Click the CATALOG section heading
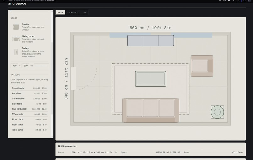The image size is (253, 160). coord(15,75)
